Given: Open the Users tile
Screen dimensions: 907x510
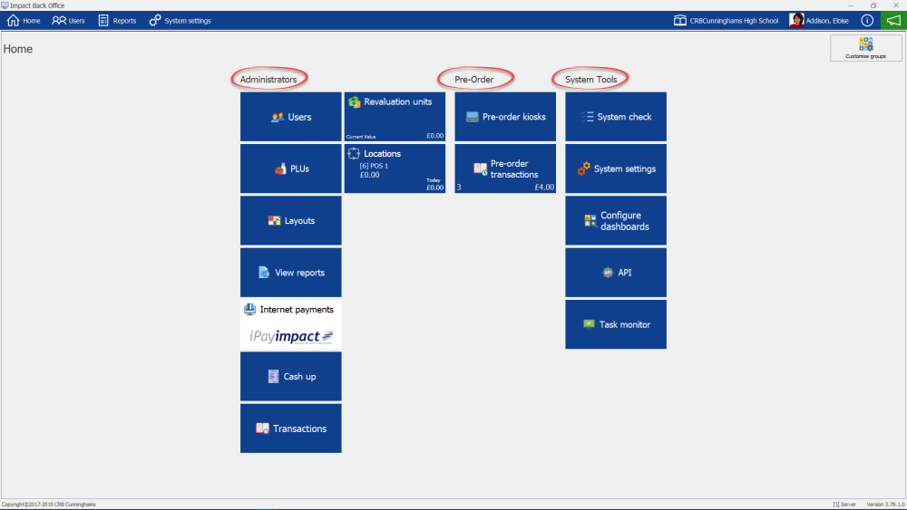Looking at the screenshot, I should 291,117.
